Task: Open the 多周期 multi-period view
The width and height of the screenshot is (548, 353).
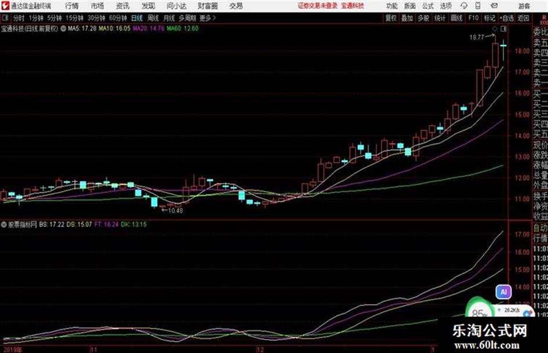Action: pos(187,18)
